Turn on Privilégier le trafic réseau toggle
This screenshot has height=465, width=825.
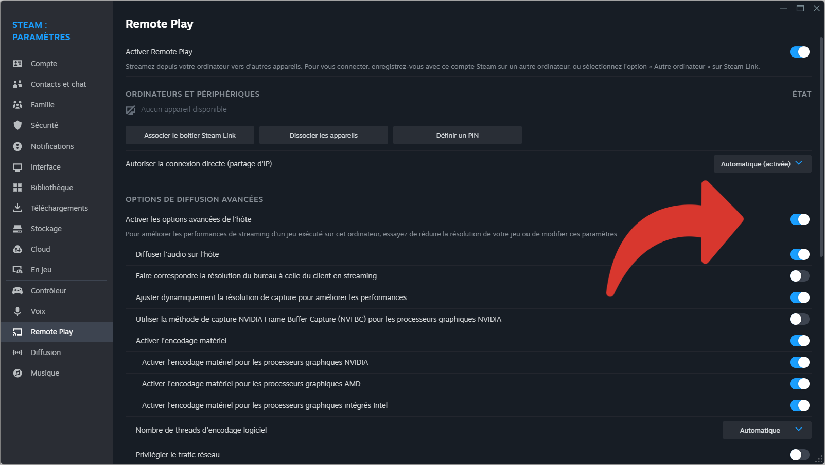[800, 455]
